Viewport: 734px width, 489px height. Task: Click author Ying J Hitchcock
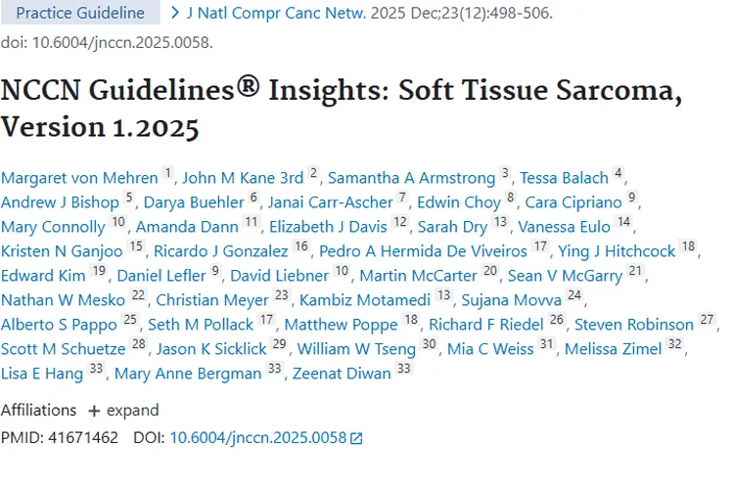click(617, 251)
